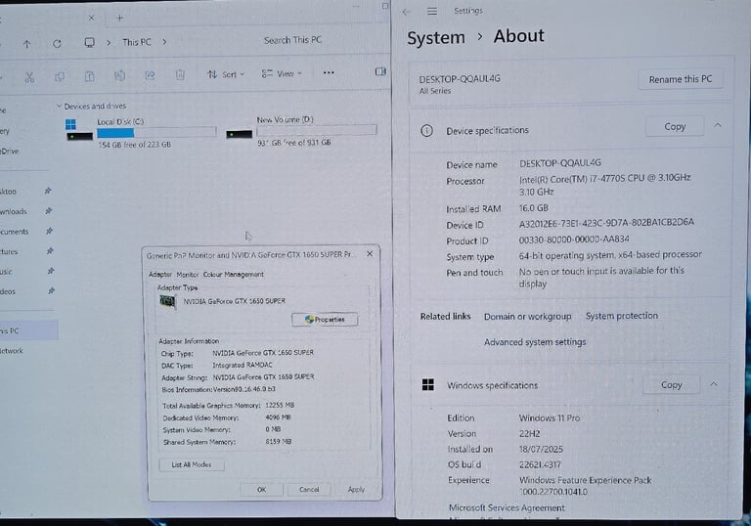Image resolution: width=751 pixels, height=526 pixels.
Task: Refresh the This PC folder view
Action: click(x=57, y=44)
